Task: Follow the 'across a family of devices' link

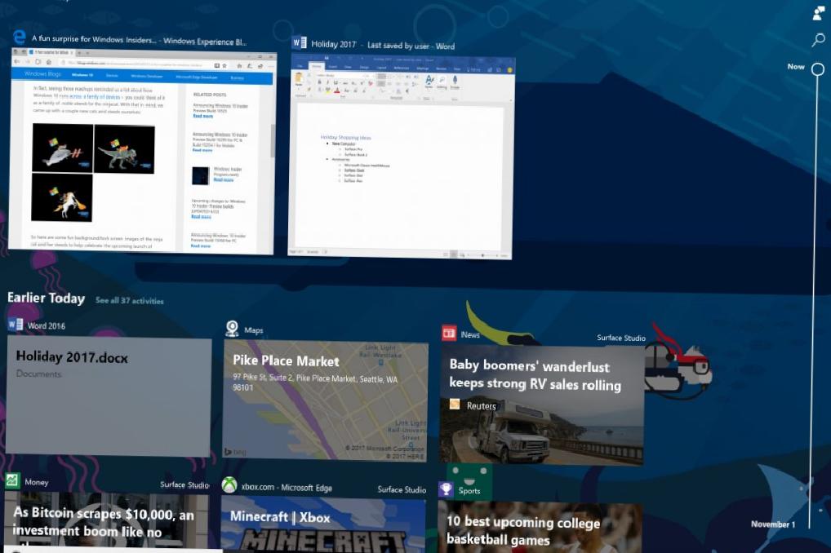Action: [x=96, y=97]
